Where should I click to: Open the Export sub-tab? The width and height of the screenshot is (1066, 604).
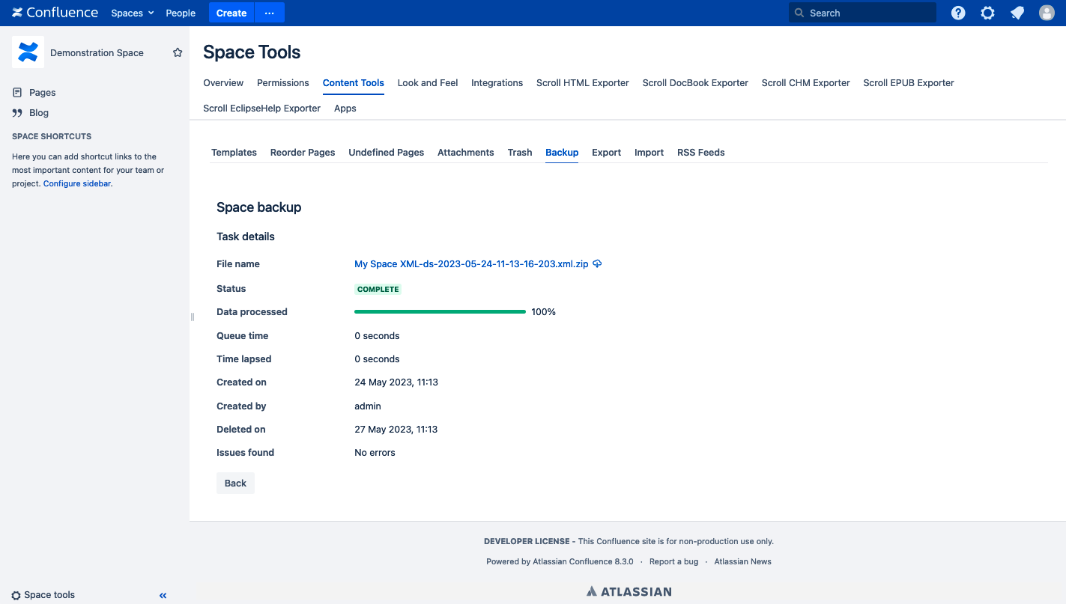(606, 153)
